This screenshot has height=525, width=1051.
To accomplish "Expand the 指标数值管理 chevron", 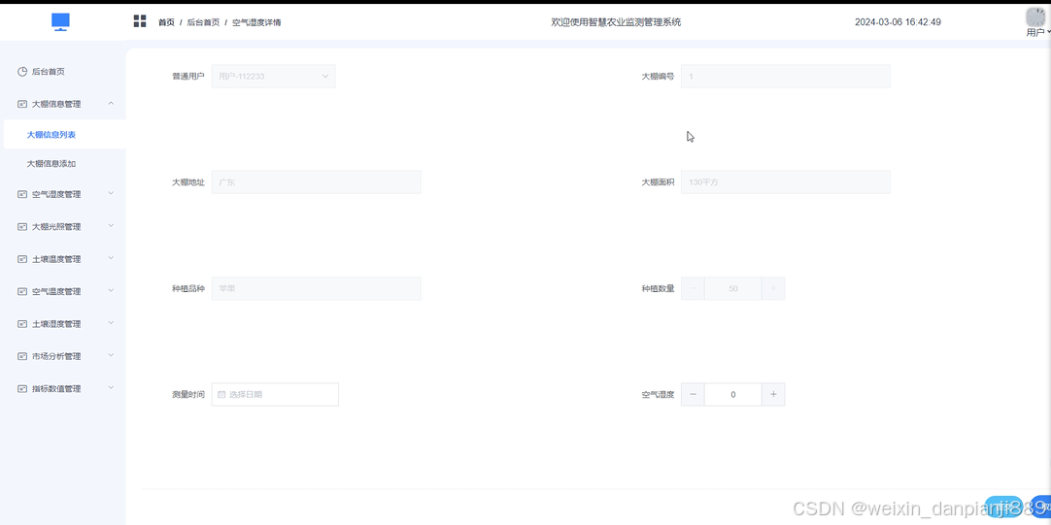I will coord(112,388).
